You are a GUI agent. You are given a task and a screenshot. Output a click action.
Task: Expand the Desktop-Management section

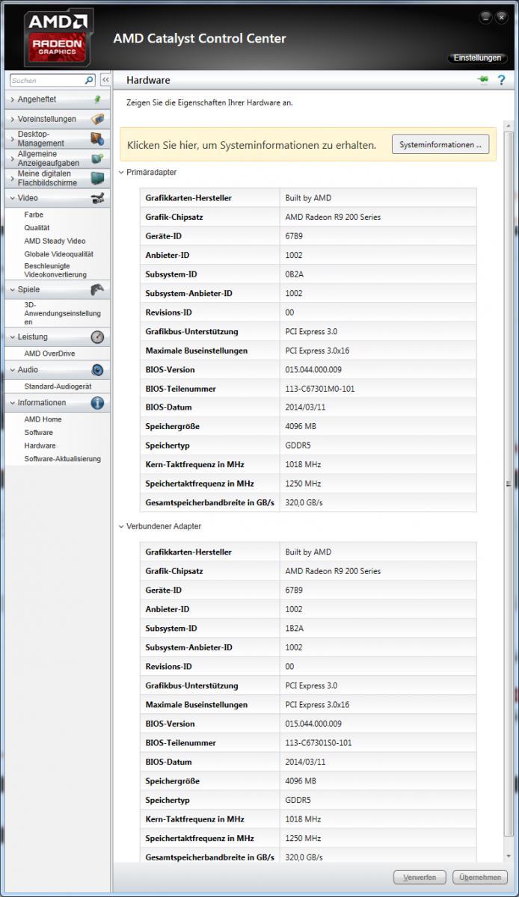pyautogui.click(x=56, y=138)
